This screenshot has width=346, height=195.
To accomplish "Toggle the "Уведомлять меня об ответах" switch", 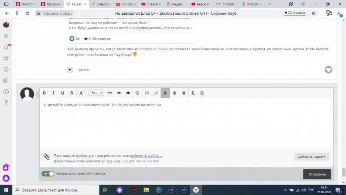I will click(48, 174).
